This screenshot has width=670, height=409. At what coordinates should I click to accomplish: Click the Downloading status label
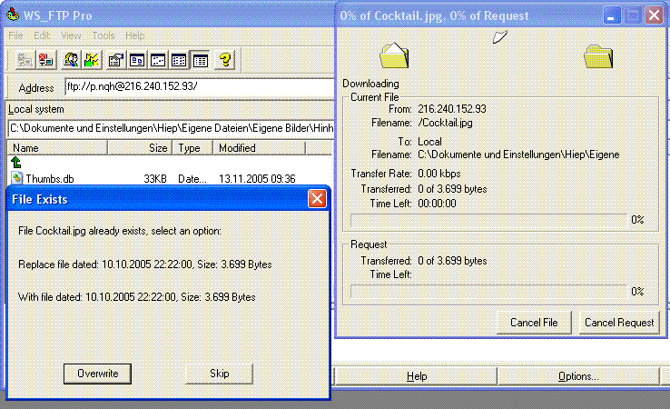click(370, 84)
